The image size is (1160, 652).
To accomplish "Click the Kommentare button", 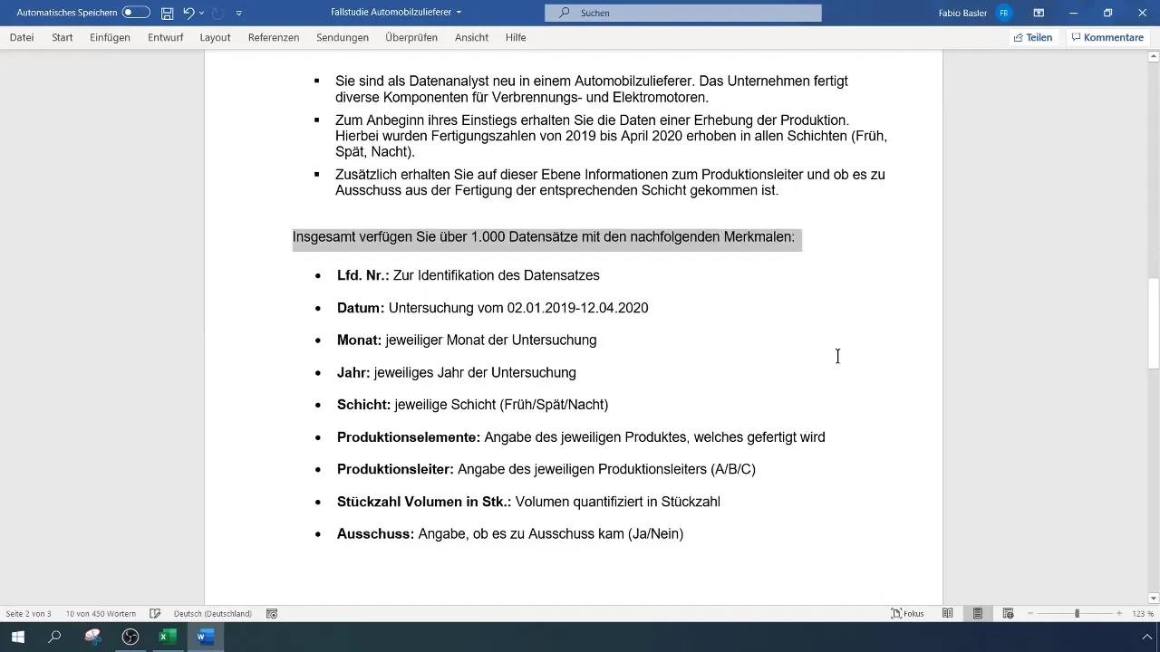I will (1107, 37).
